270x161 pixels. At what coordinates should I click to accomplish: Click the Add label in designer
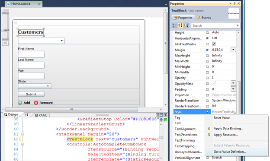pyautogui.click(x=27, y=103)
